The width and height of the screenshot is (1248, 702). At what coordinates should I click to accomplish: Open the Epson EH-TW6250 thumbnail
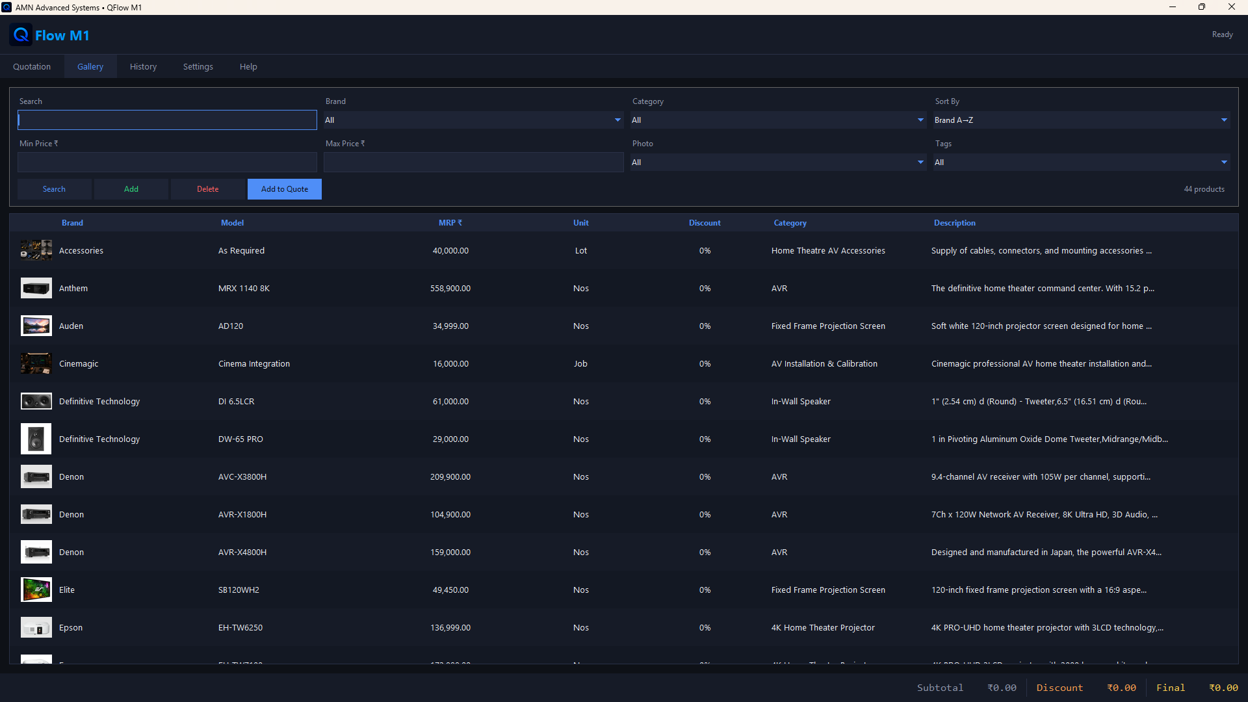[x=36, y=627]
